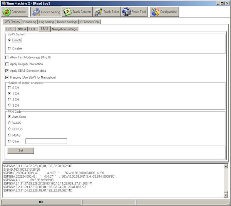Viewport: 231px width, 206px height.
Task: Click the 0% progress bar
Action: click(41, 202)
